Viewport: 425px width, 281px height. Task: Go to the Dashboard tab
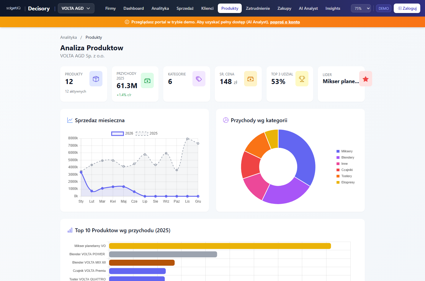[134, 8]
